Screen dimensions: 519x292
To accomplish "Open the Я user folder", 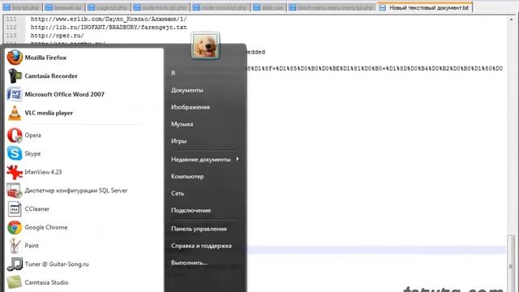I will click(173, 73).
